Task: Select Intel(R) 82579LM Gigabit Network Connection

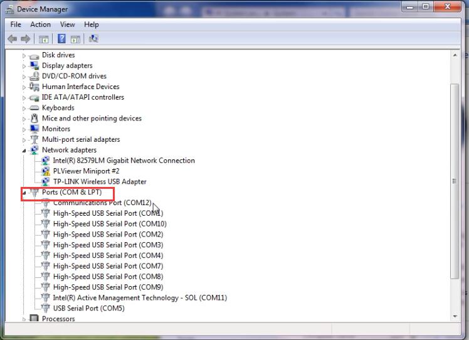Action: click(124, 161)
